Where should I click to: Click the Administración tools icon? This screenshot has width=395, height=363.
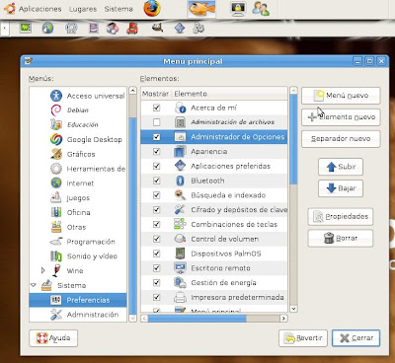(x=56, y=315)
